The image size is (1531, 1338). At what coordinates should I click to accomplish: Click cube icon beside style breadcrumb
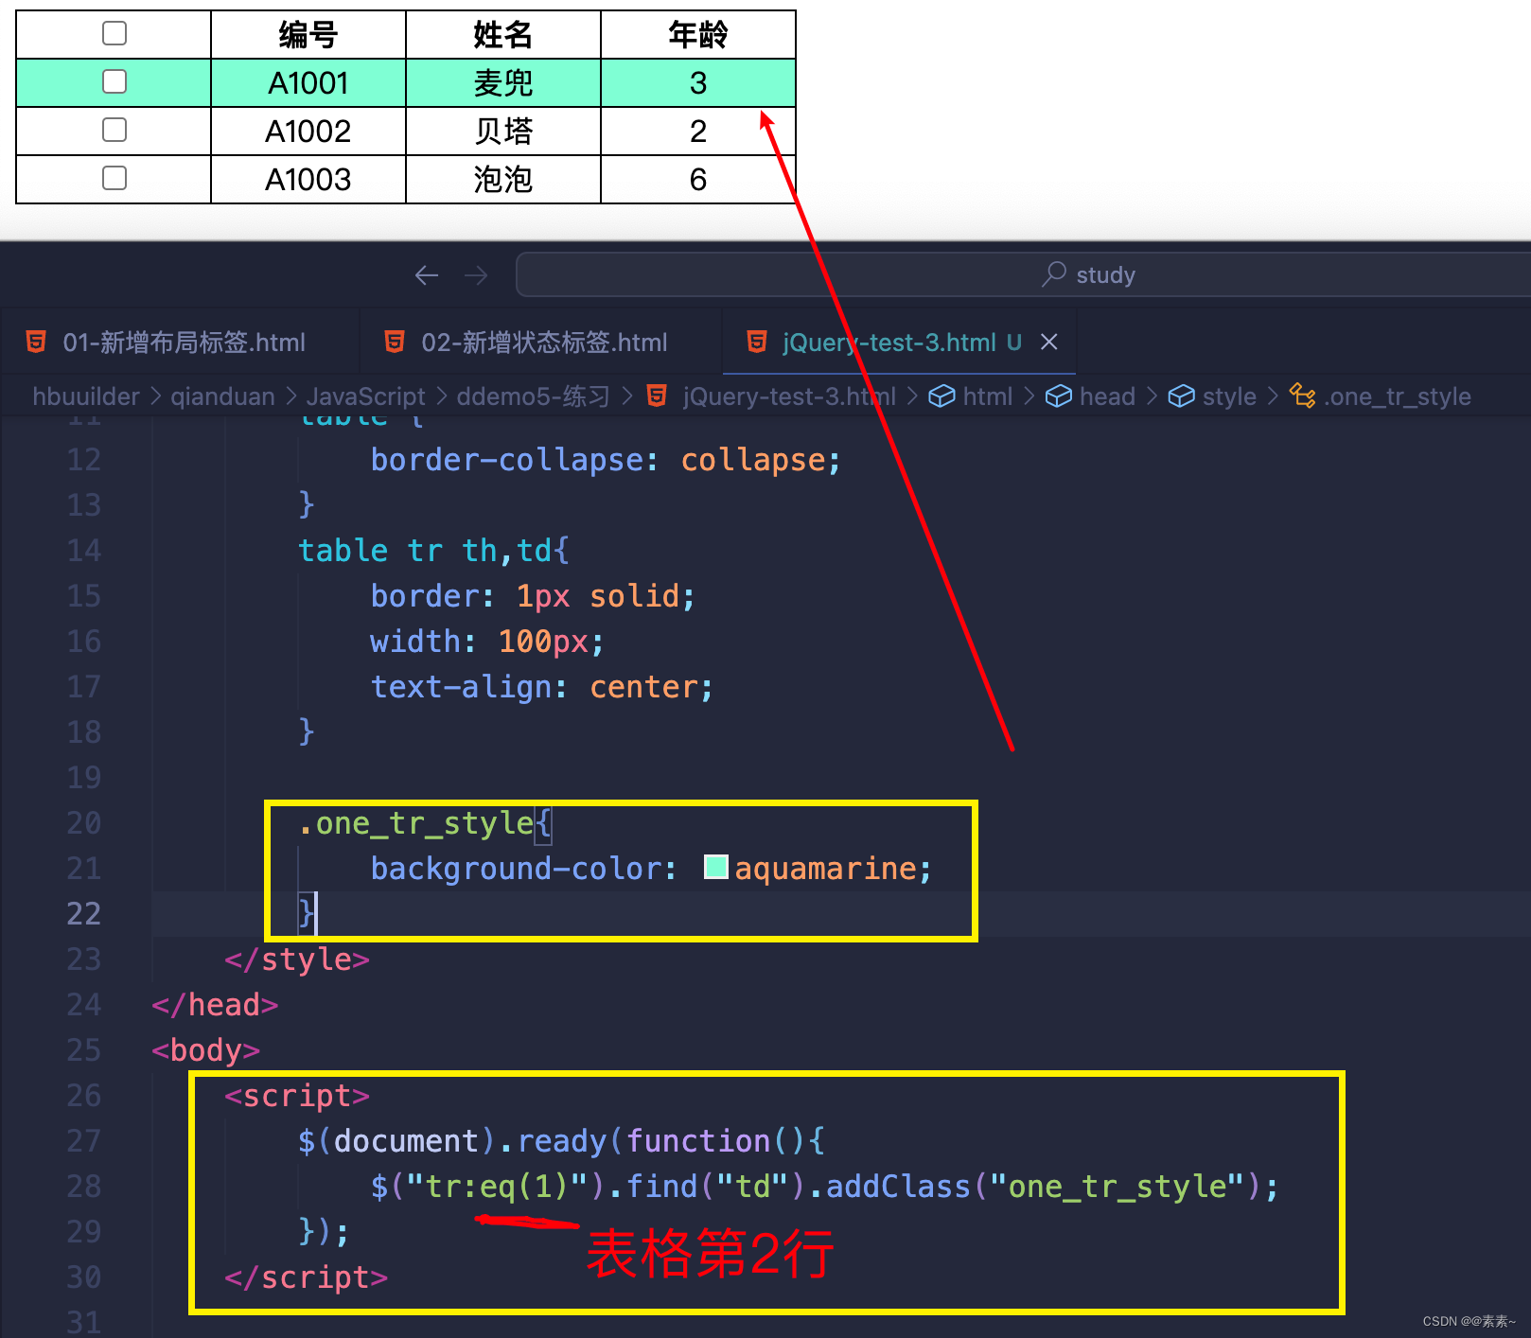tap(1181, 396)
